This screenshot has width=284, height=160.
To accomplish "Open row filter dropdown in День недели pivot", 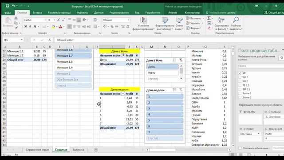I will tap(123, 94).
